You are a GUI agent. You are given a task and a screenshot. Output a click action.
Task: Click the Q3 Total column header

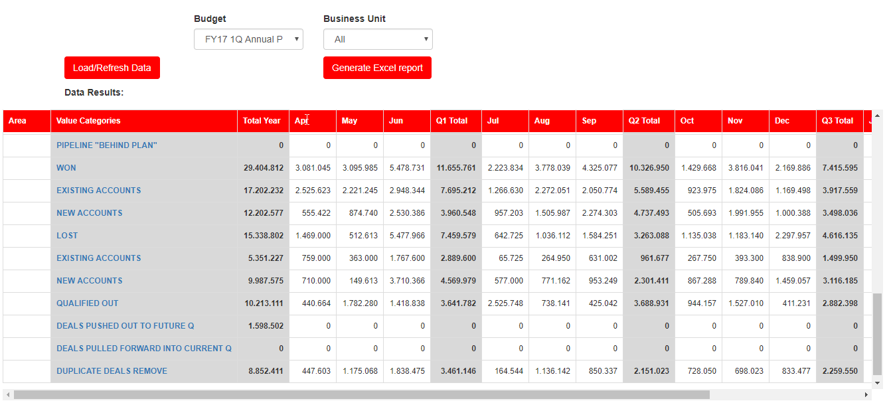click(837, 121)
